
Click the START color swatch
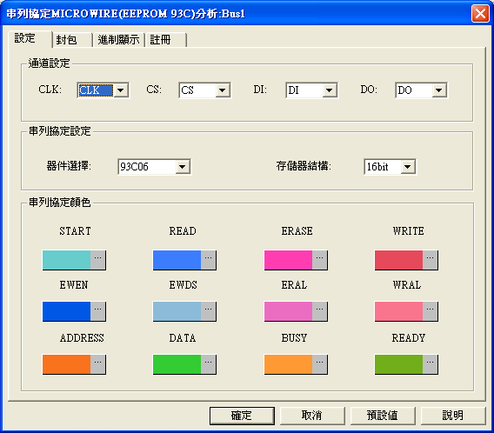pos(66,260)
